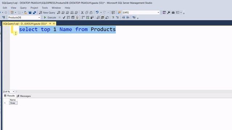Open the window layout icon dropdown arrow
This screenshot has height=130, width=232.
[181, 13]
